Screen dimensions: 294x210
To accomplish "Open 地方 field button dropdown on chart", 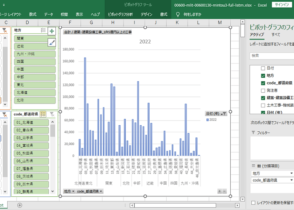I will [69, 191].
